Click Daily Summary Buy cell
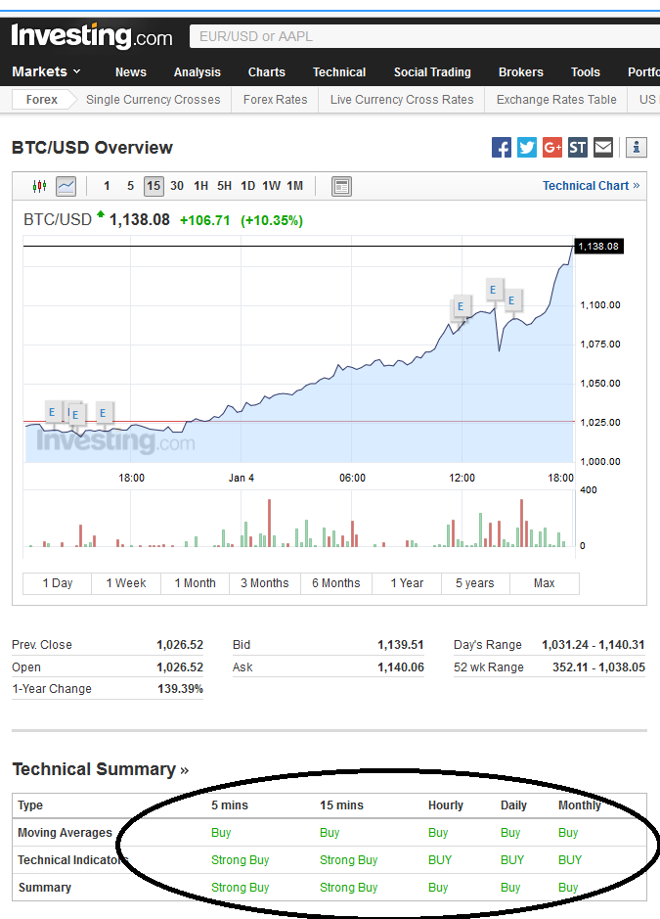Screen dimensions: 660x919 [x=510, y=888]
